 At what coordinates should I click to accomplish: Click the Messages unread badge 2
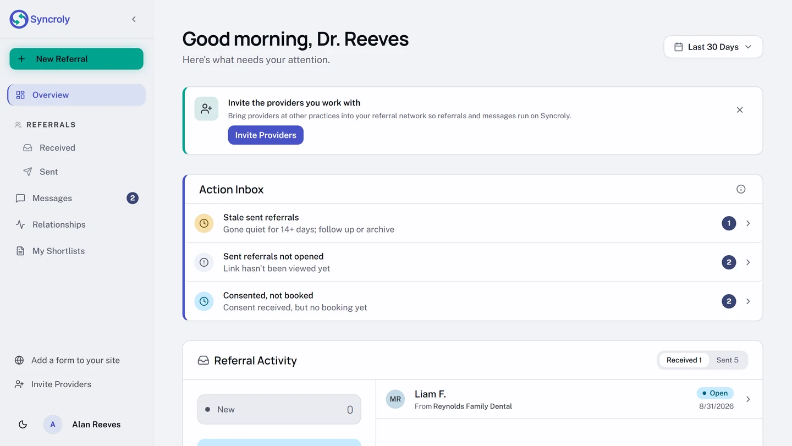(133, 198)
